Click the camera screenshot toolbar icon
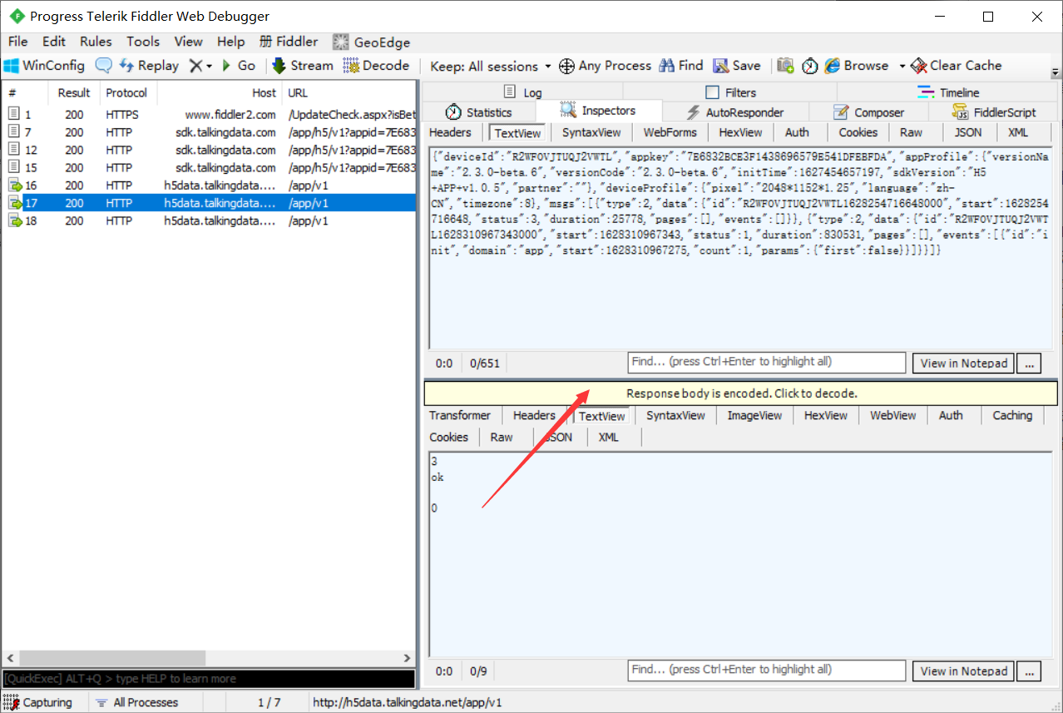This screenshot has height=713, width=1063. point(785,66)
